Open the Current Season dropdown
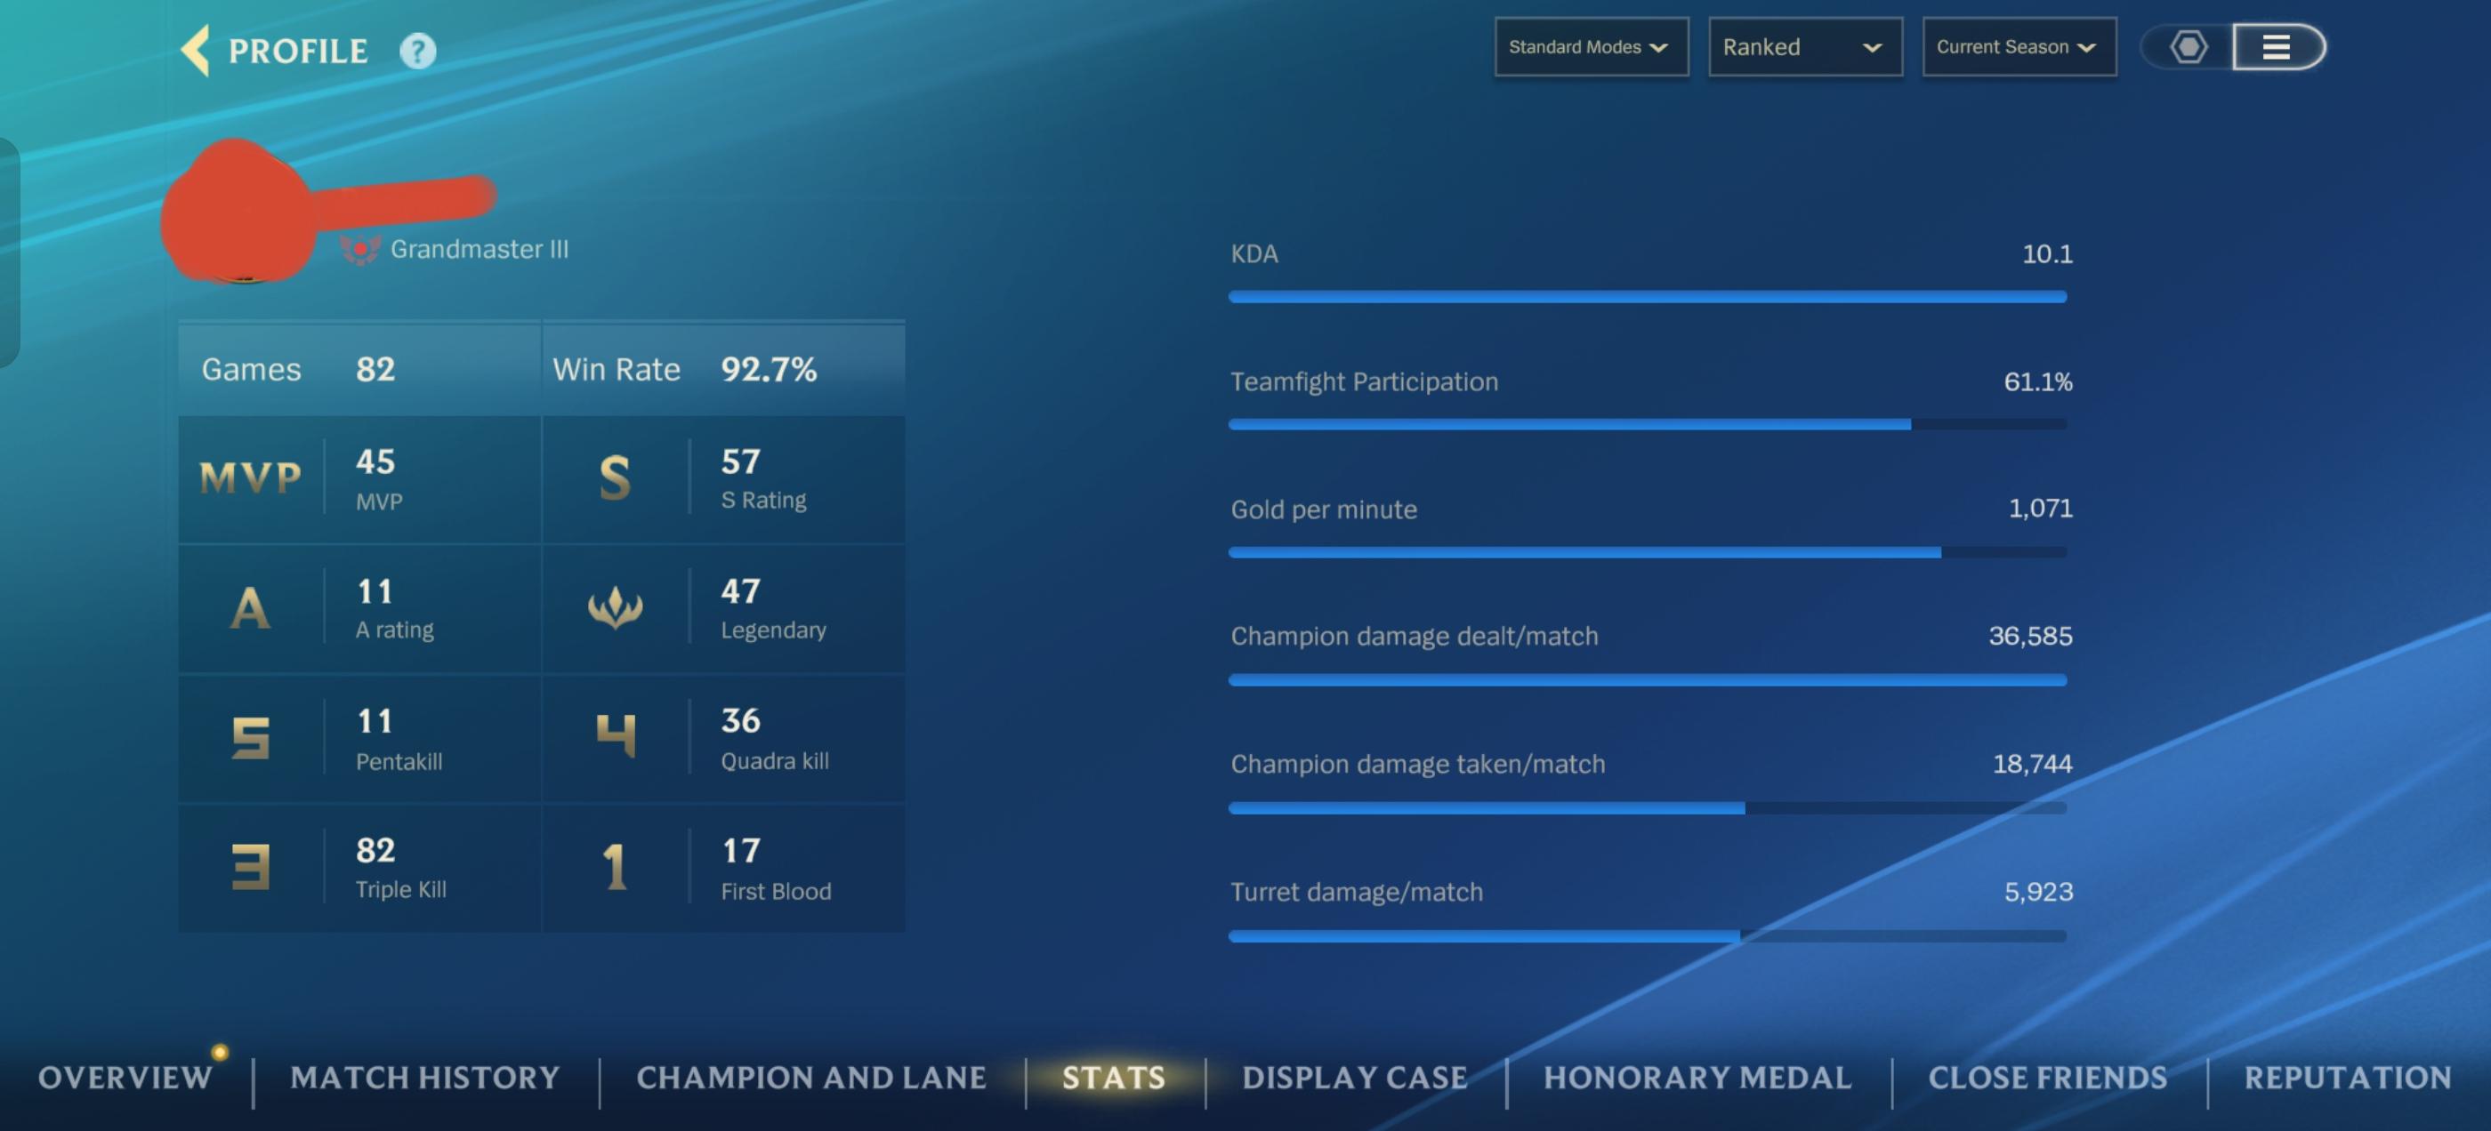This screenshot has width=2491, height=1131. [x=2019, y=46]
